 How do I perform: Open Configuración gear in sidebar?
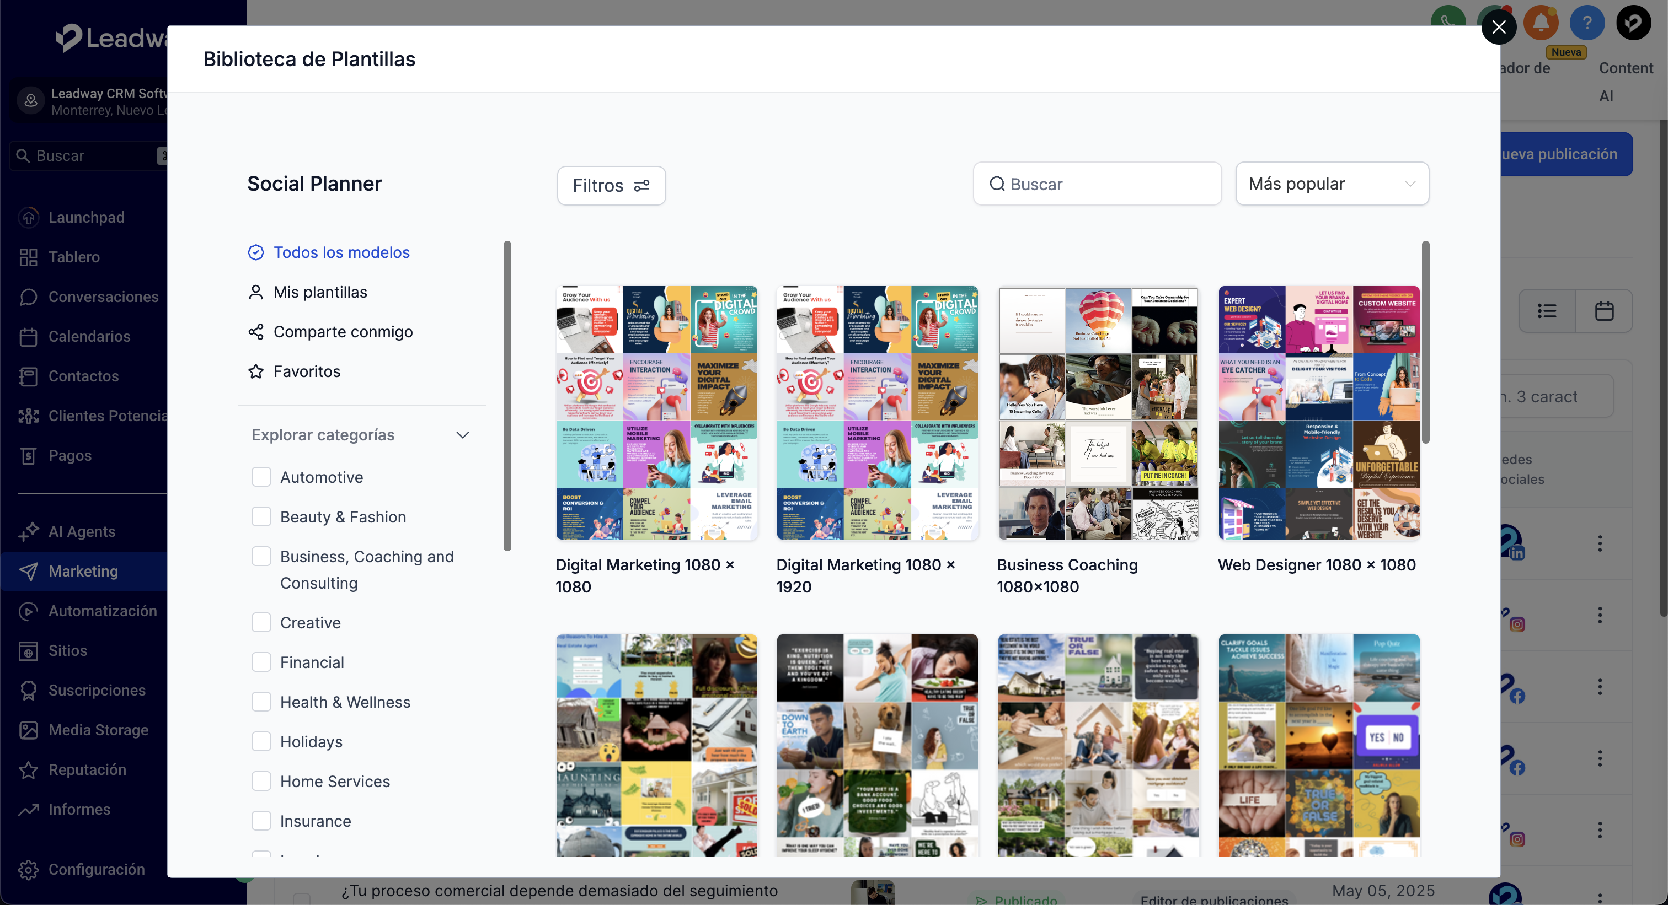coord(29,869)
